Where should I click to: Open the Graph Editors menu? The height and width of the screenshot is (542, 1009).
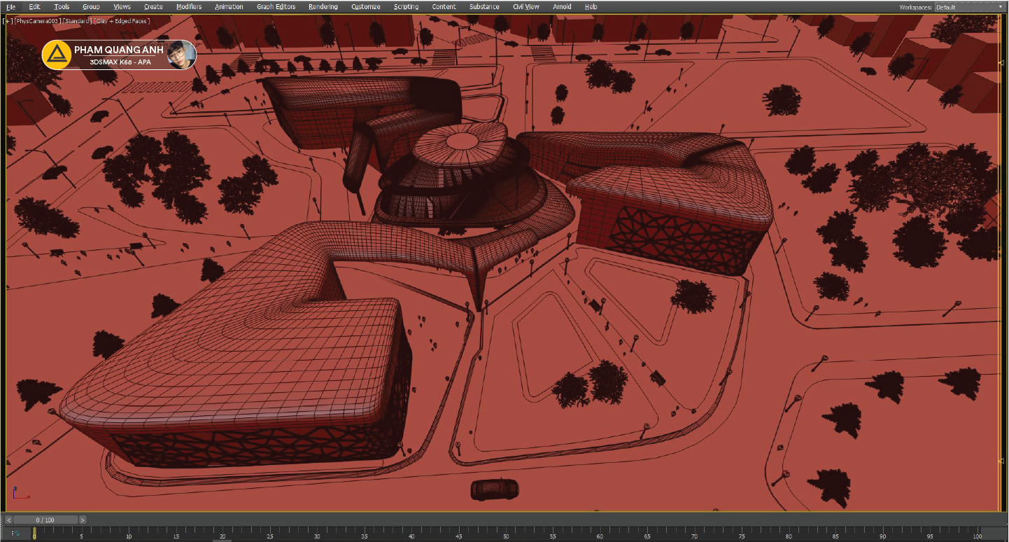click(276, 7)
